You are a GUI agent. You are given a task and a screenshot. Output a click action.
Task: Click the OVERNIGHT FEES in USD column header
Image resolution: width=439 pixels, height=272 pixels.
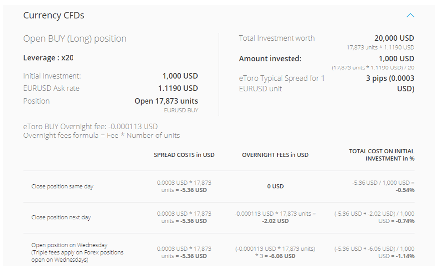[275, 155]
